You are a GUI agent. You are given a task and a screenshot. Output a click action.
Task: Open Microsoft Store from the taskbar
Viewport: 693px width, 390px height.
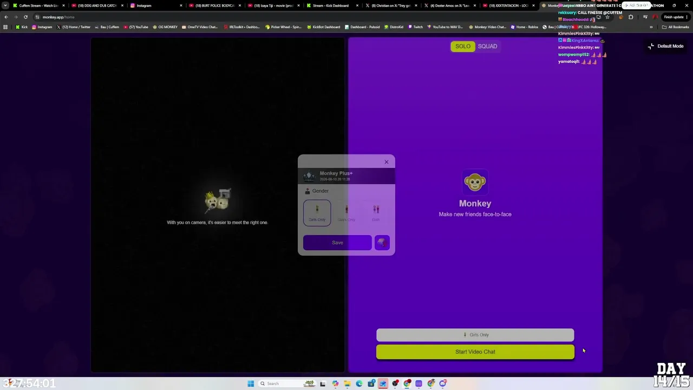[x=371, y=383]
